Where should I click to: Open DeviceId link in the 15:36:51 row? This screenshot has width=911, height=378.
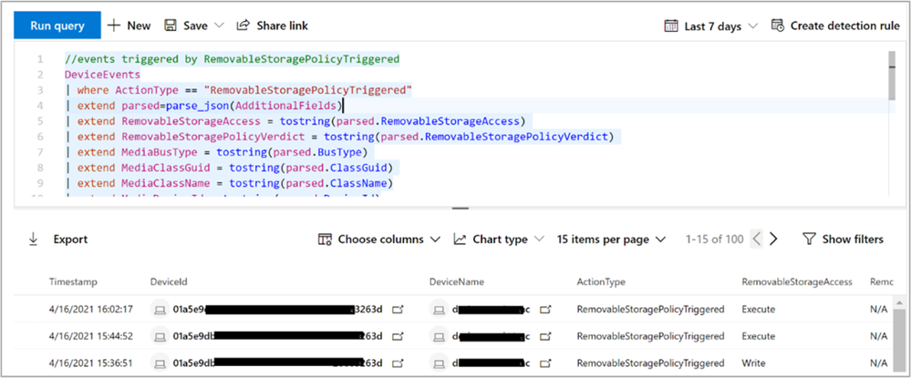[x=398, y=363]
